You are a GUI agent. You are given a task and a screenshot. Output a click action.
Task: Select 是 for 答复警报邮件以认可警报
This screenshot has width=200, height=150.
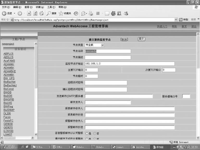(x=87, y=133)
